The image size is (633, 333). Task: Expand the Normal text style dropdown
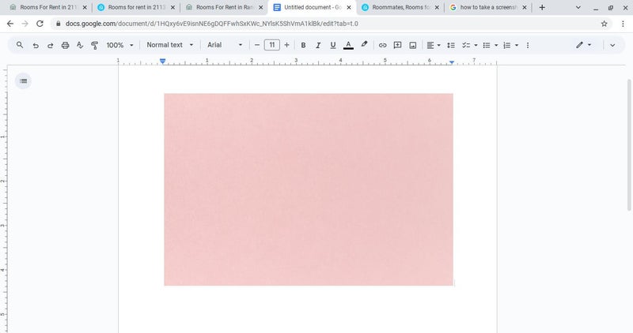pos(170,45)
